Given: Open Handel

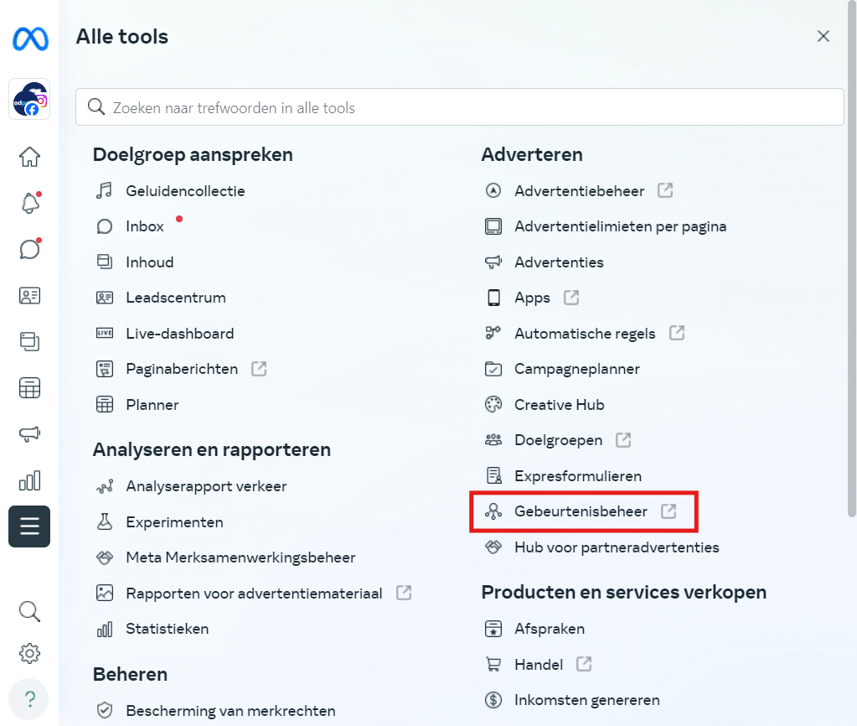Looking at the screenshot, I should pos(539,664).
